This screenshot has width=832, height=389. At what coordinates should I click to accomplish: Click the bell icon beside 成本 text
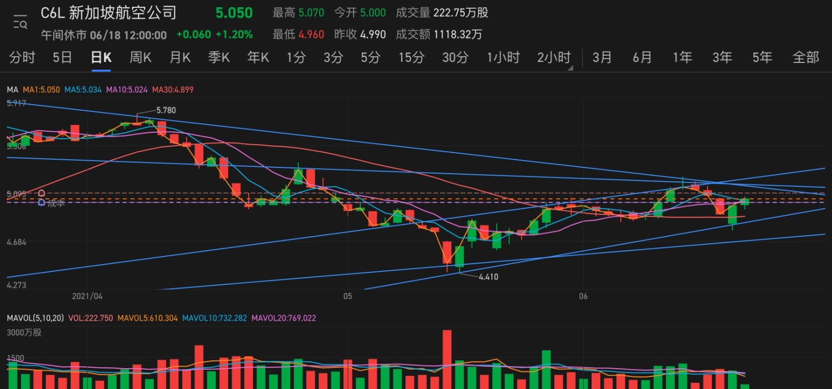pyautogui.click(x=42, y=203)
